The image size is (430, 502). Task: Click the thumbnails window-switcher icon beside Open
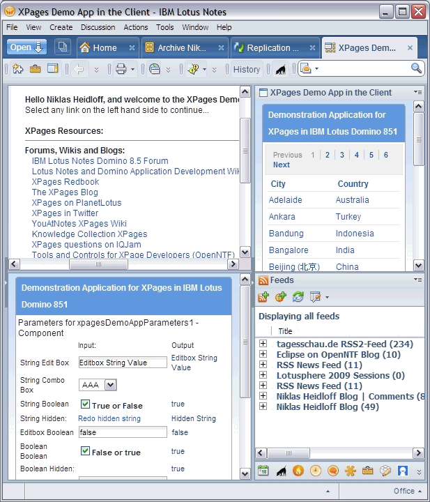pyautogui.click(x=63, y=47)
